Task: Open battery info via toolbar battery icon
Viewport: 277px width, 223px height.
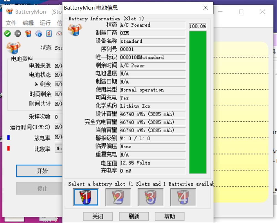Action: (28, 34)
